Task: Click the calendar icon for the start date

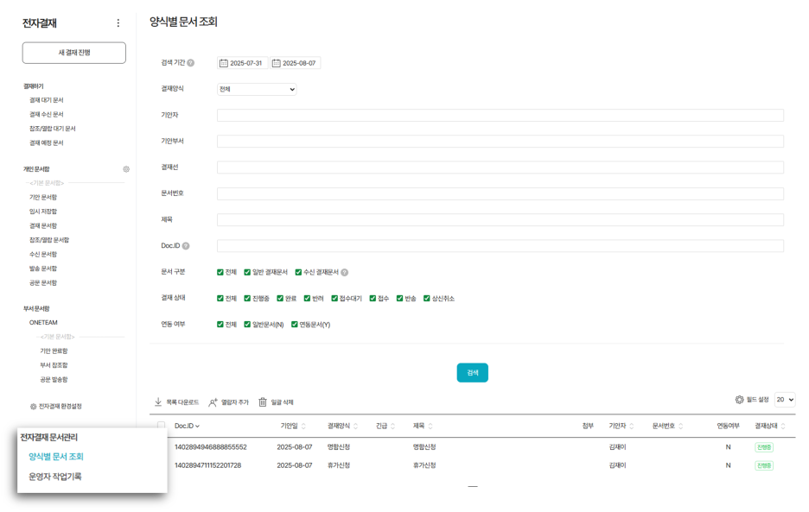Action: 224,62
